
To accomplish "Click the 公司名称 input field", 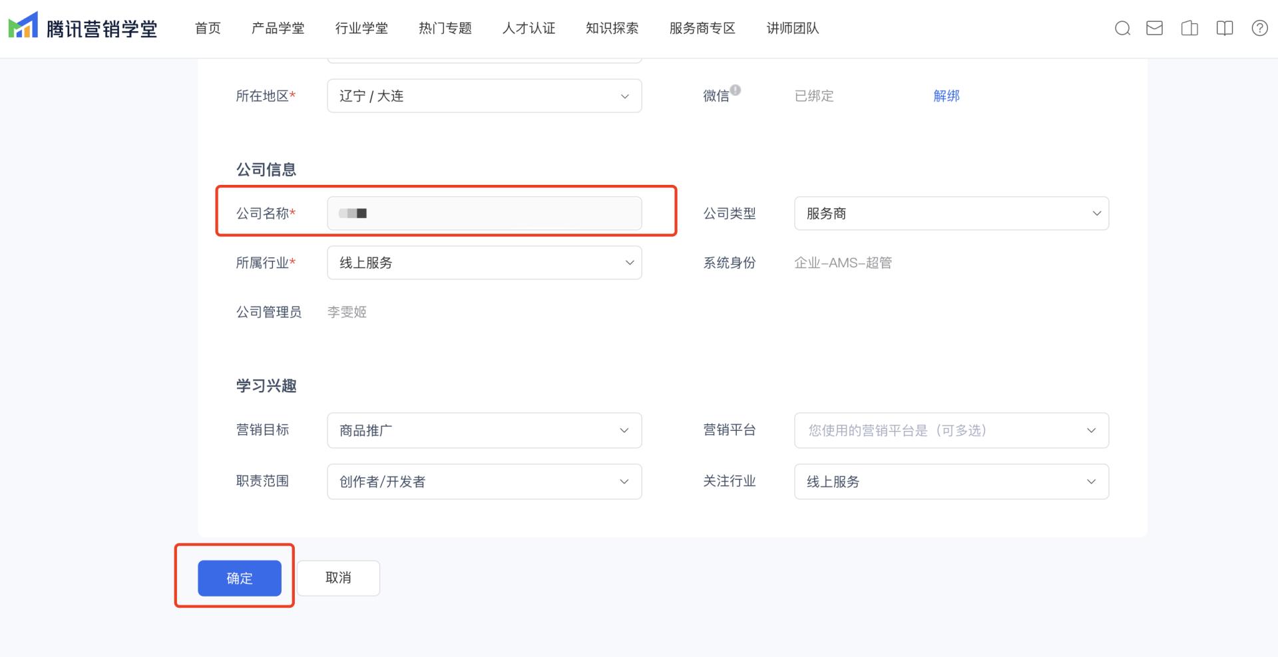I will point(484,213).
